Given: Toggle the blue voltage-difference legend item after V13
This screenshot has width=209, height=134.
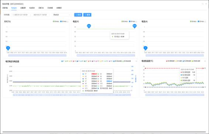Looking at the screenshot, I should tap(117, 61).
